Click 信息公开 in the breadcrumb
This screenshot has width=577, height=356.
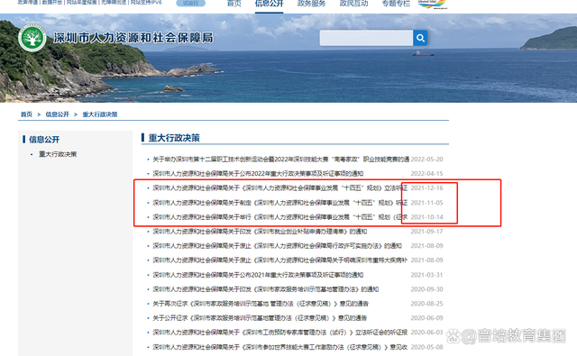[x=57, y=114]
